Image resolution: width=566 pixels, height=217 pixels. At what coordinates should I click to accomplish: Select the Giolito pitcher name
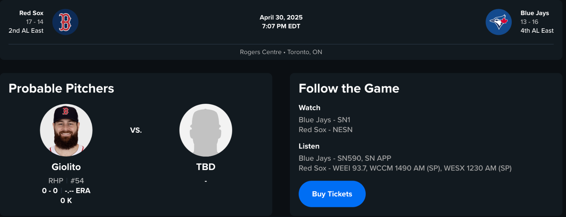point(66,167)
